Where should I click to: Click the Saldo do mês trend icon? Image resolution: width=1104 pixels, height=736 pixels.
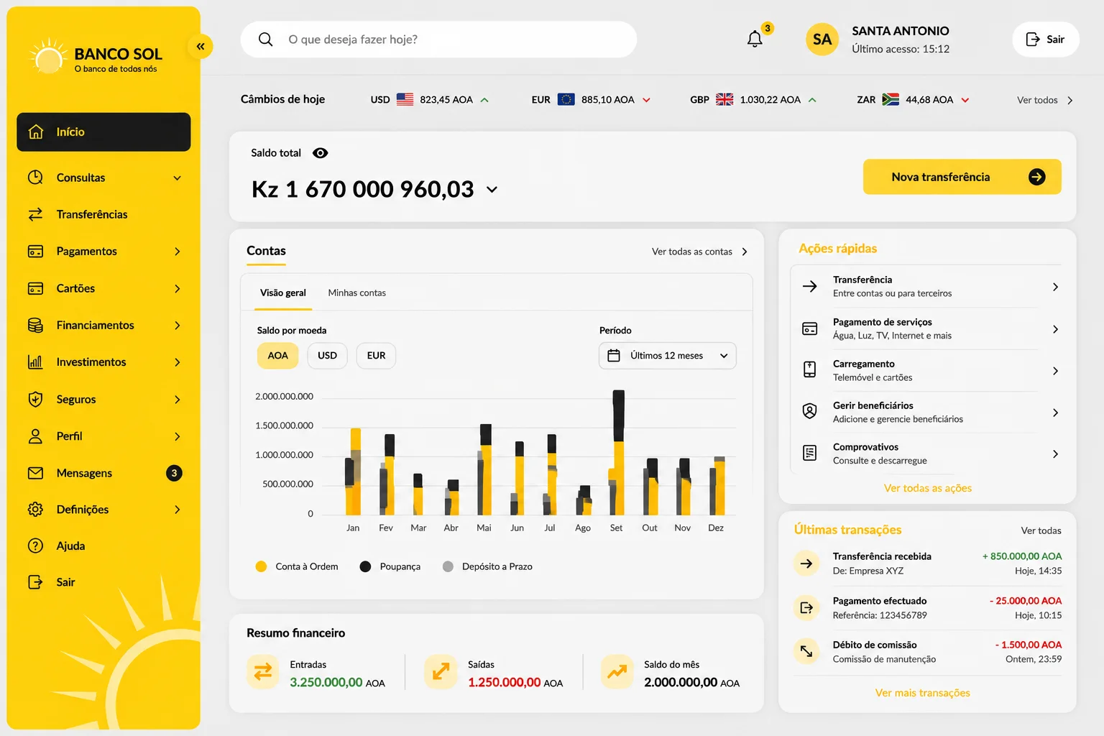617,672
